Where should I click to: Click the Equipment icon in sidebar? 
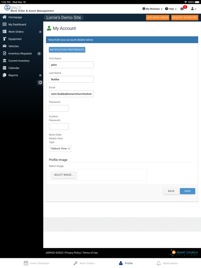(x=5, y=39)
